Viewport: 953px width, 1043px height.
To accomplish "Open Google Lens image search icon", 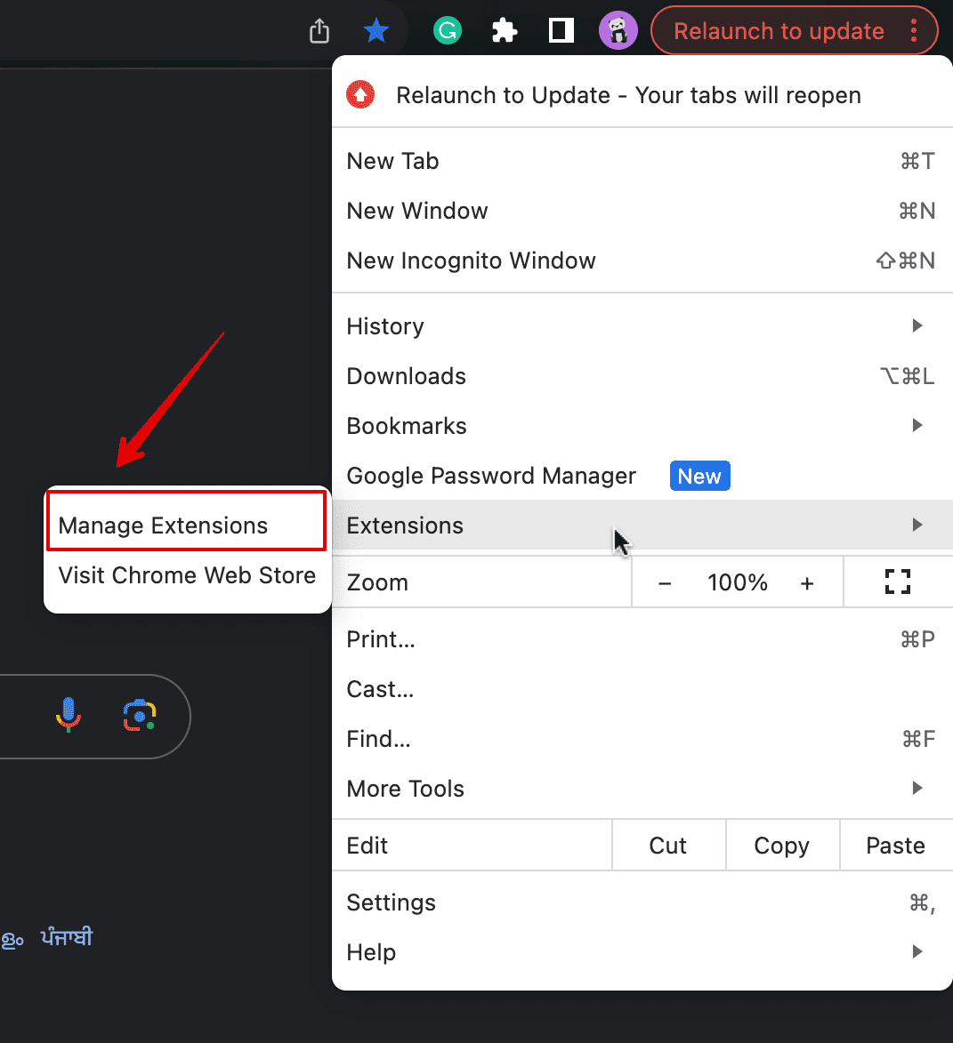I will 140,715.
